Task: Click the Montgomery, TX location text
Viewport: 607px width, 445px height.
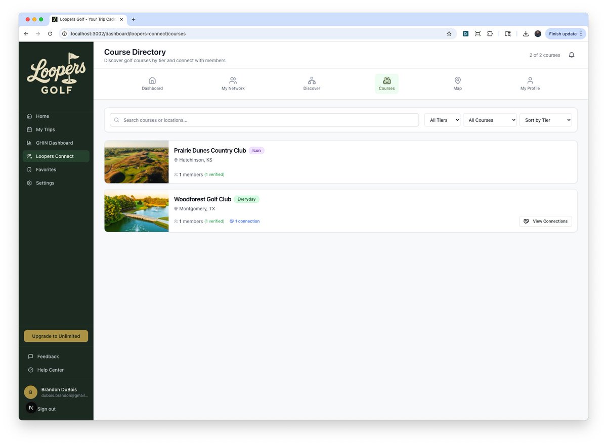Action: pyautogui.click(x=197, y=209)
